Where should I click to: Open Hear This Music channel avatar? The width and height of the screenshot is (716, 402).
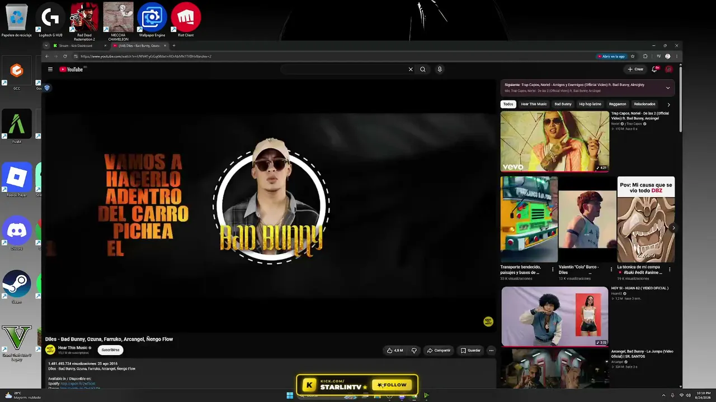pos(50,350)
